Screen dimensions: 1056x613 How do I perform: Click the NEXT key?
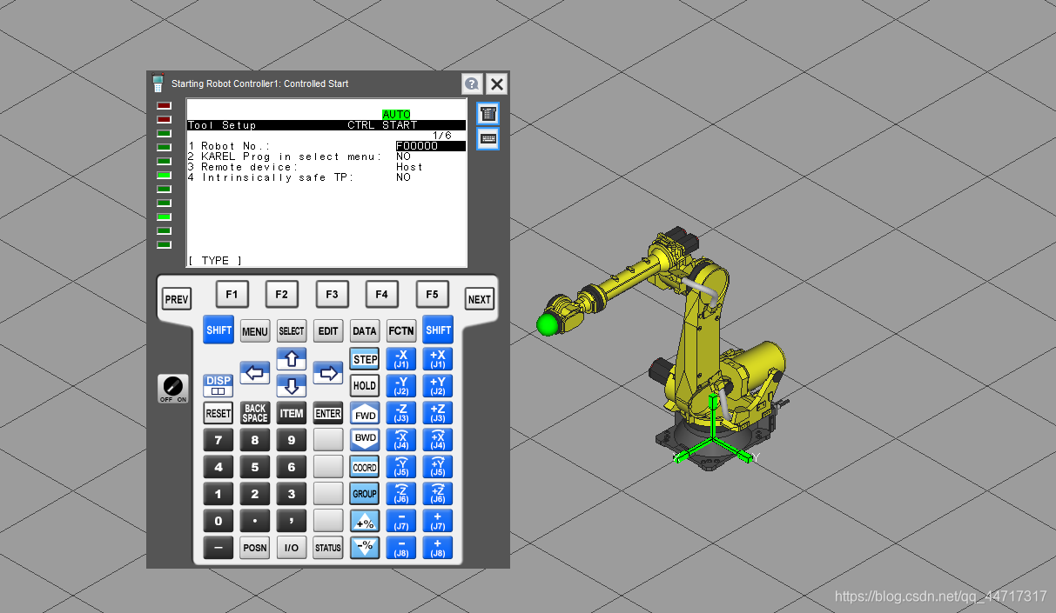(480, 299)
